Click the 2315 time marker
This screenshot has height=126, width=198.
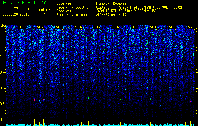click(96, 27)
